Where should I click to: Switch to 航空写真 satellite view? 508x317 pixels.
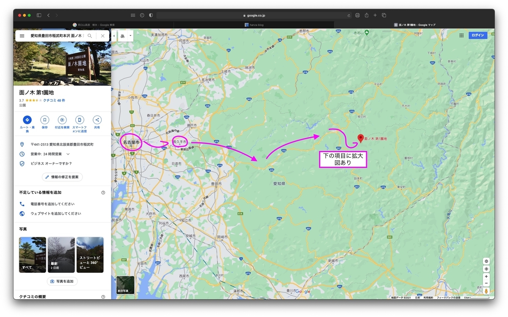pos(125,285)
